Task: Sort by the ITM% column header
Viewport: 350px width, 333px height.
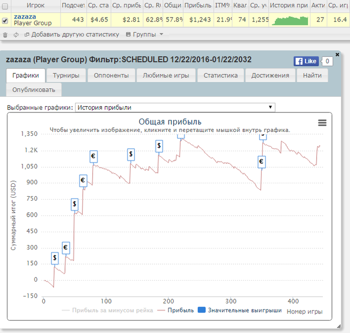Action: pos(222,5)
